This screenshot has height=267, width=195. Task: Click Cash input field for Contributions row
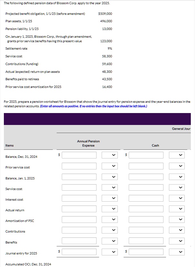click(146, 230)
